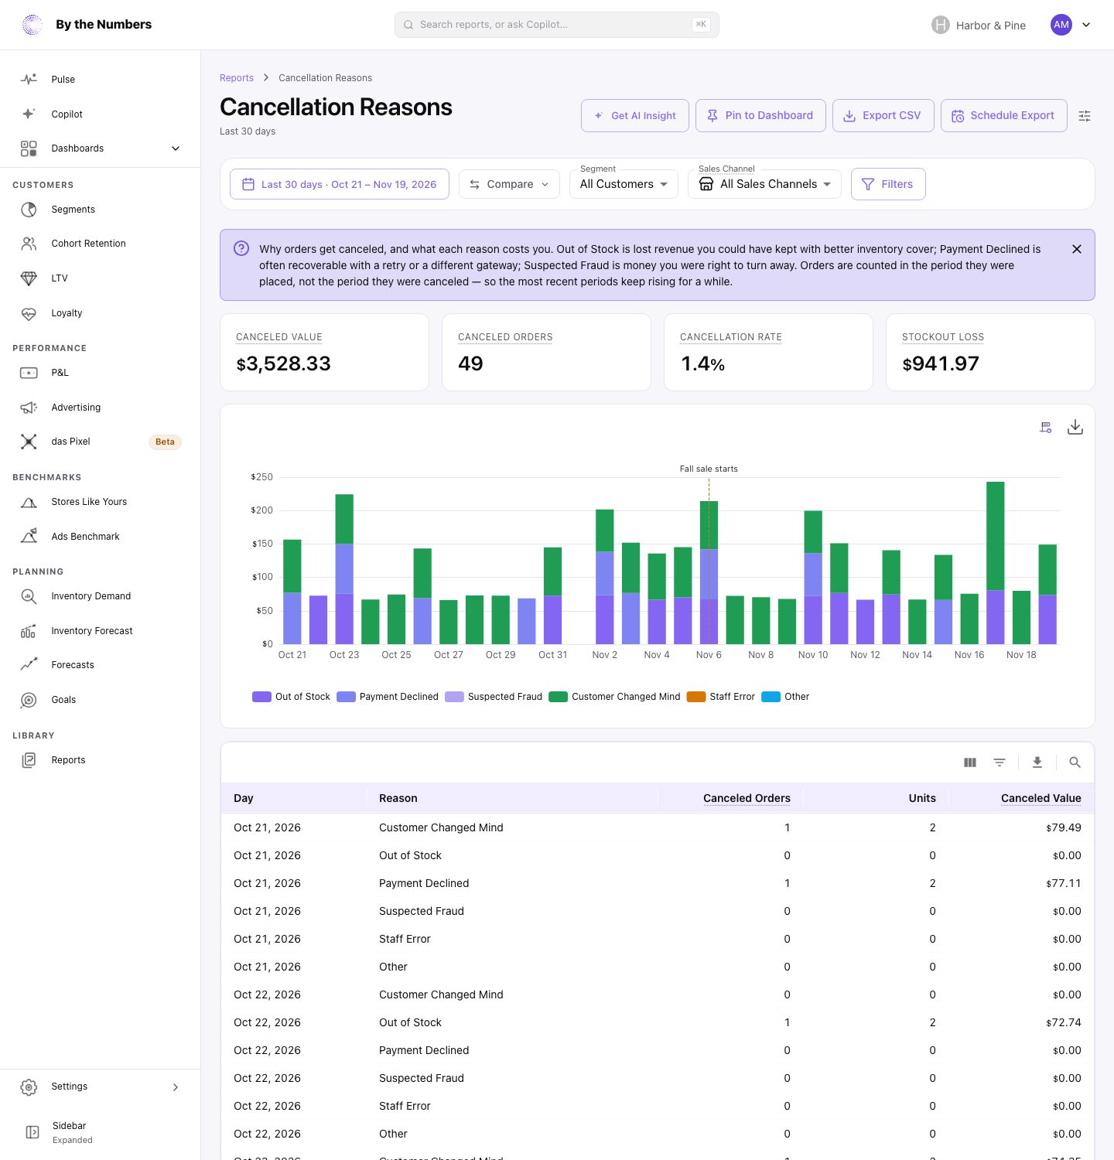Click the By the Numbers logo
This screenshot has height=1160, width=1114.
(32, 25)
